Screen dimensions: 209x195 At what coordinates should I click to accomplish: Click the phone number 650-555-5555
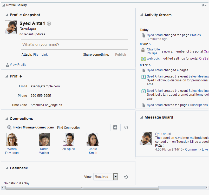tap(41, 96)
